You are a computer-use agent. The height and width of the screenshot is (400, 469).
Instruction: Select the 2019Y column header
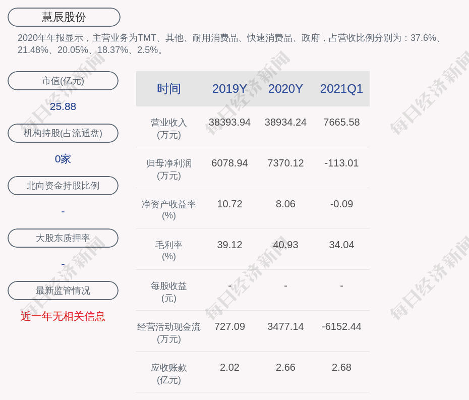229,89
